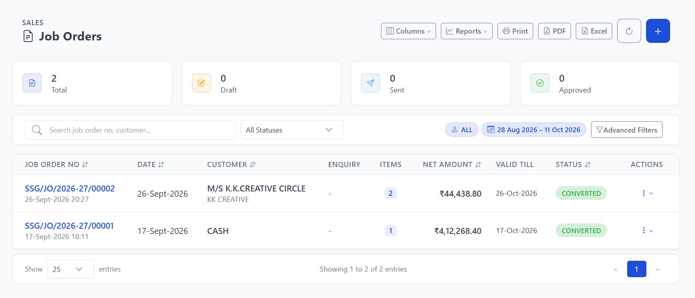Click customer M/S K.K.CREATIVE CIRCLE
This screenshot has height=298, width=695.
tap(256, 189)
